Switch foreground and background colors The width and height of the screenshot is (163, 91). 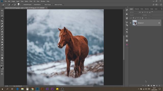pos(3,65)
